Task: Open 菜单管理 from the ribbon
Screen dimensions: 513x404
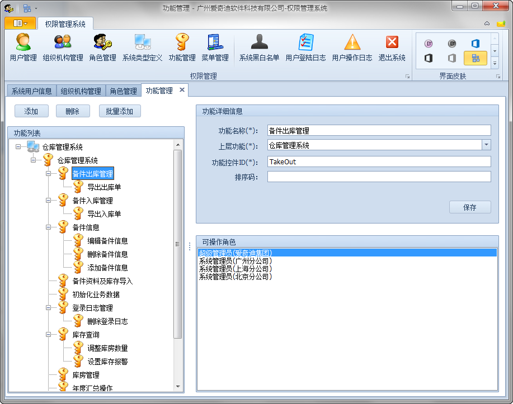Action: point(215,47)
